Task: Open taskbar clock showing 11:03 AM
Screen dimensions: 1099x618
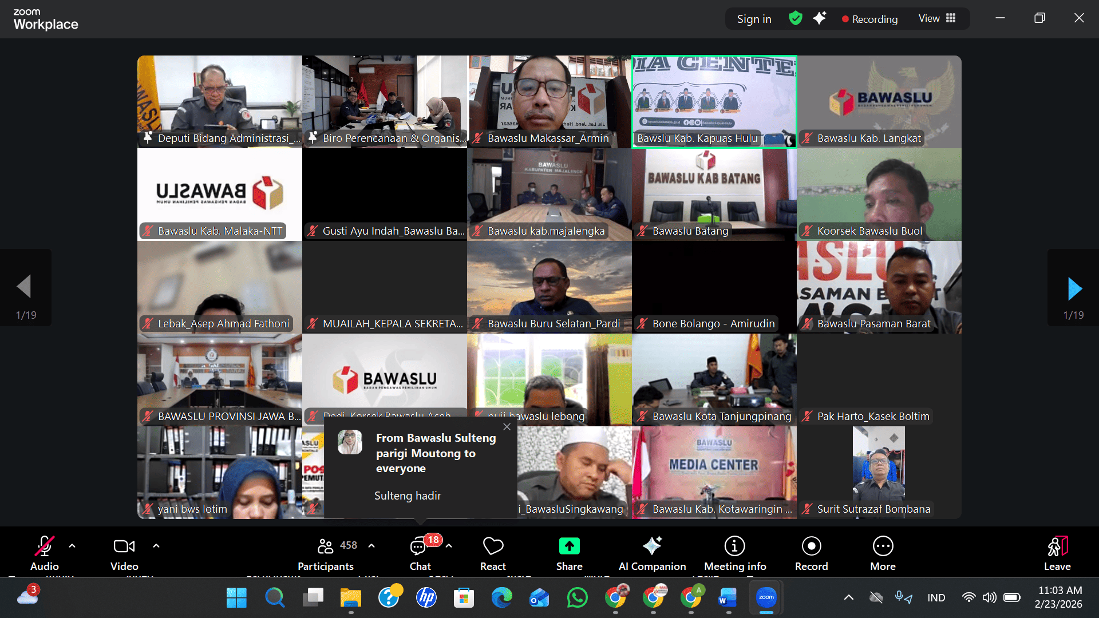Action: point(1059,597)
